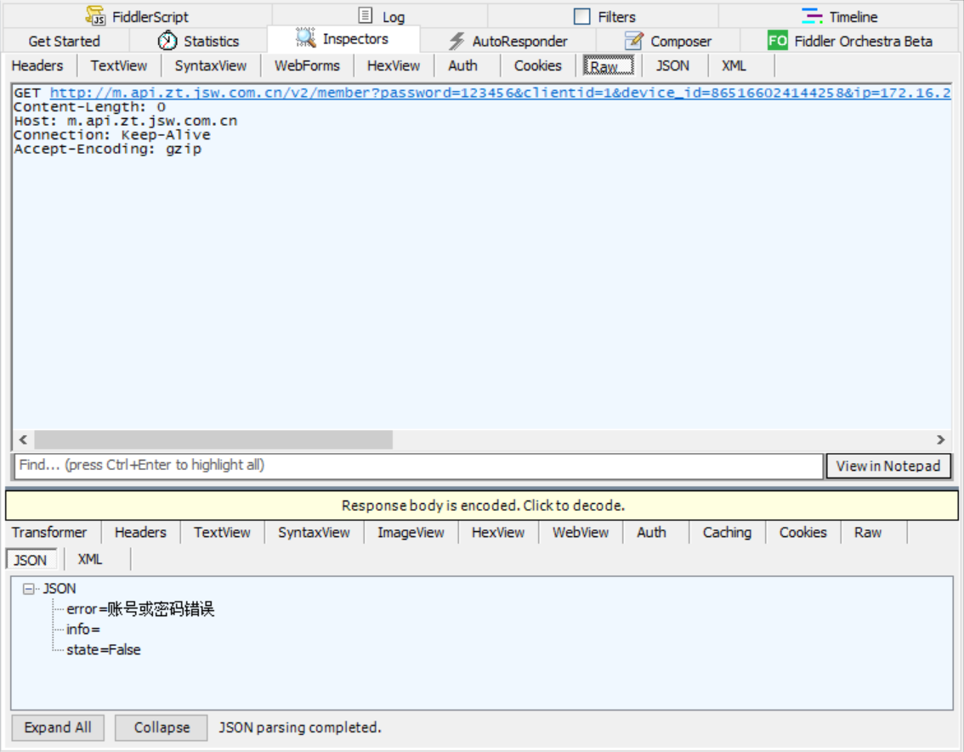Select request WebForms tab
Image resolution: width=964 pixels, height=752 pixels.
307,65
